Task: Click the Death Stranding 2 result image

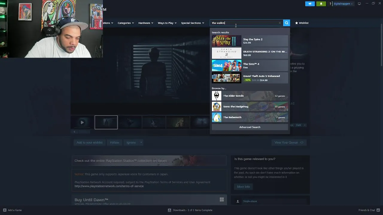Action: (x=227, y=53)
